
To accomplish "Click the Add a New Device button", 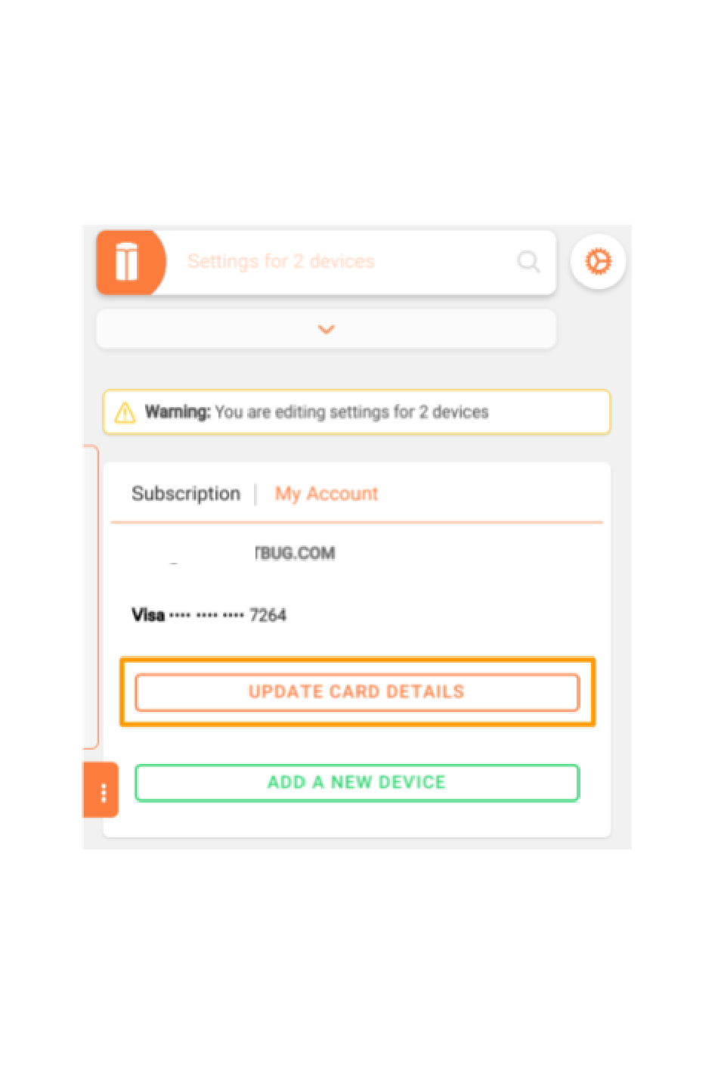I will tap(357, 783).
